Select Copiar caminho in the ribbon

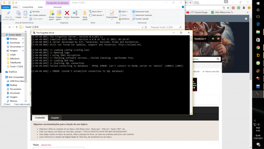point(38,15)
